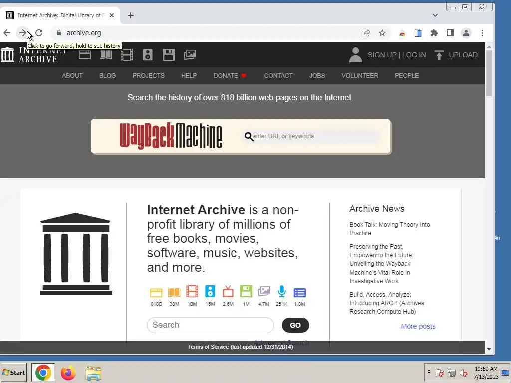Open the Chrome profile avatar

point(466,33)
